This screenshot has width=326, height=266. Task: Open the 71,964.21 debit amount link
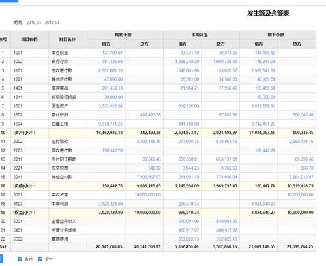tap(190, 88)
